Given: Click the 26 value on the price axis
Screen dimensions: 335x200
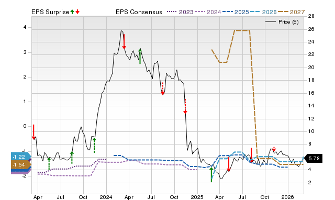Looking at the screenshot, I should (311, 29).
